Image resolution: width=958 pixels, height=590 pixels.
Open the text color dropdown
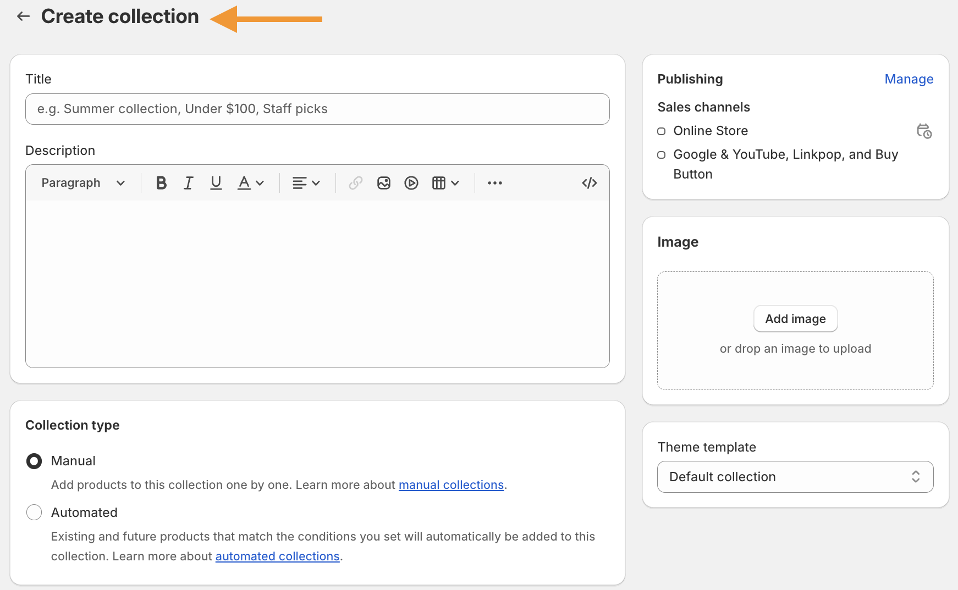[251, 183]
